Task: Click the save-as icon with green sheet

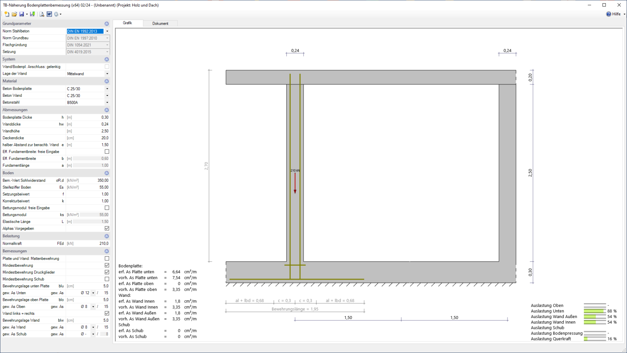Action: point(32,14)
